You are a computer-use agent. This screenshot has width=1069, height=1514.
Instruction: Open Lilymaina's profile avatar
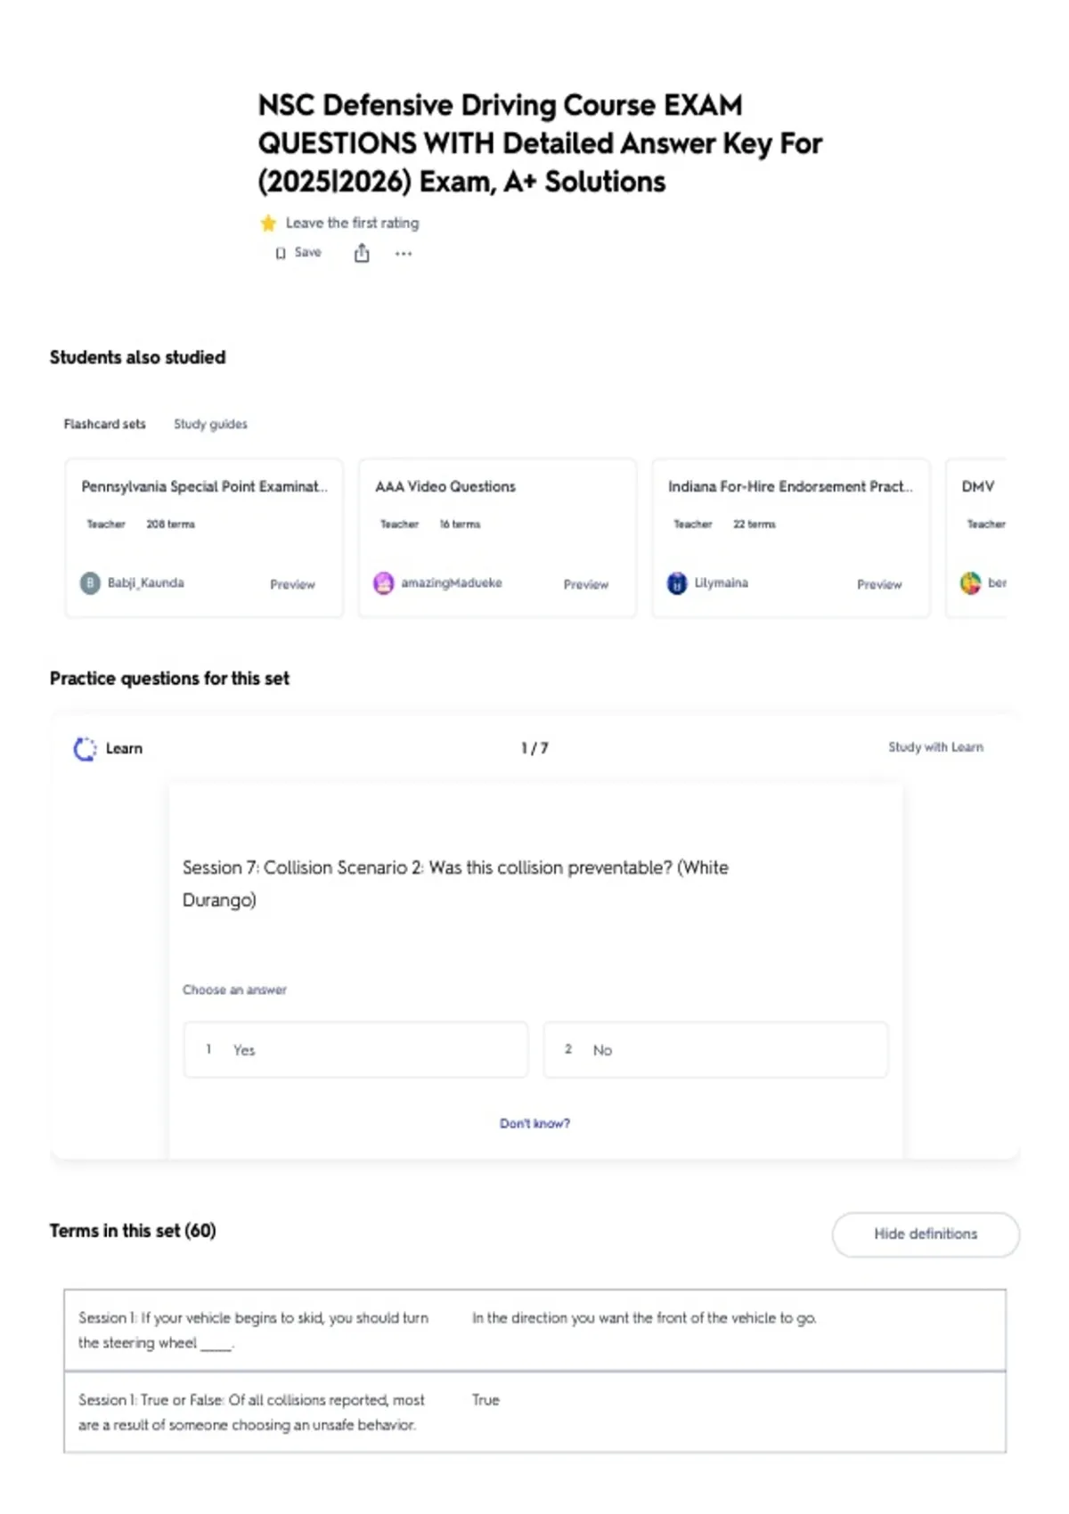pyautogui.click(x=677, y=583)
